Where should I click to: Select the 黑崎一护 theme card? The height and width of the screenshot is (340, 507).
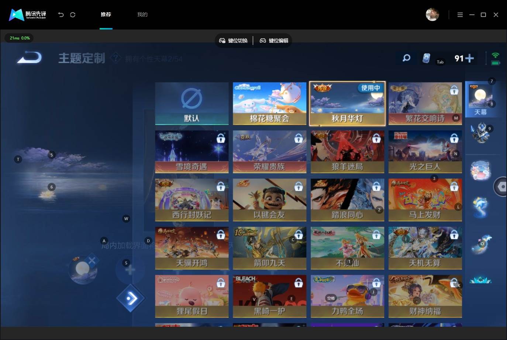pyautogui.click(x=270, y=296)
